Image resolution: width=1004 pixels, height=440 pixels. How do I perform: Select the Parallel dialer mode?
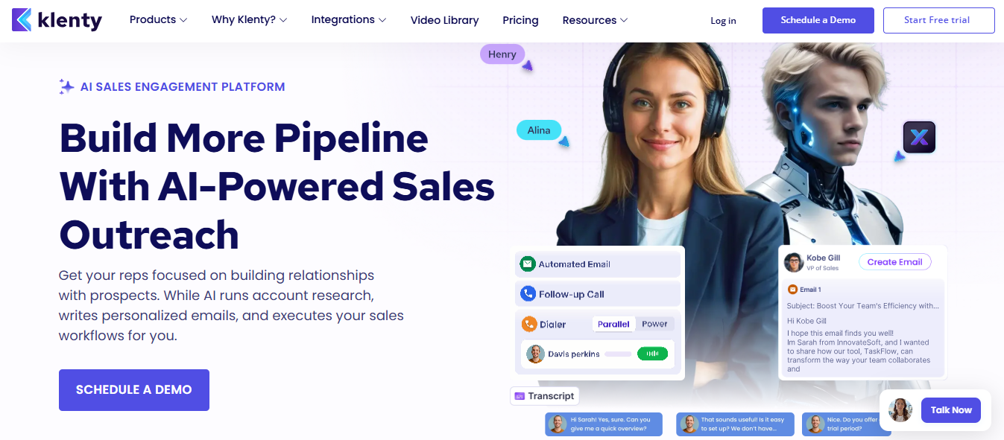point(613,324)
